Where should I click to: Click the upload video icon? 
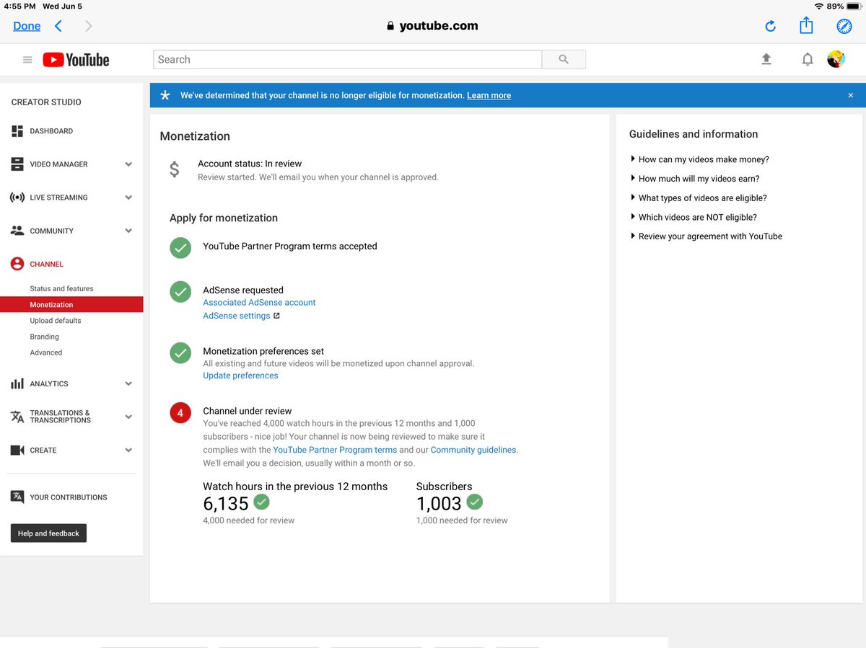click(766, 60)
